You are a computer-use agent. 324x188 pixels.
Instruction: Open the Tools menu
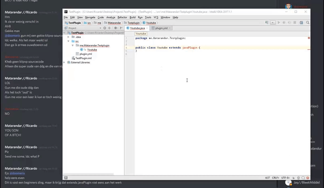(x=148, y=17)
